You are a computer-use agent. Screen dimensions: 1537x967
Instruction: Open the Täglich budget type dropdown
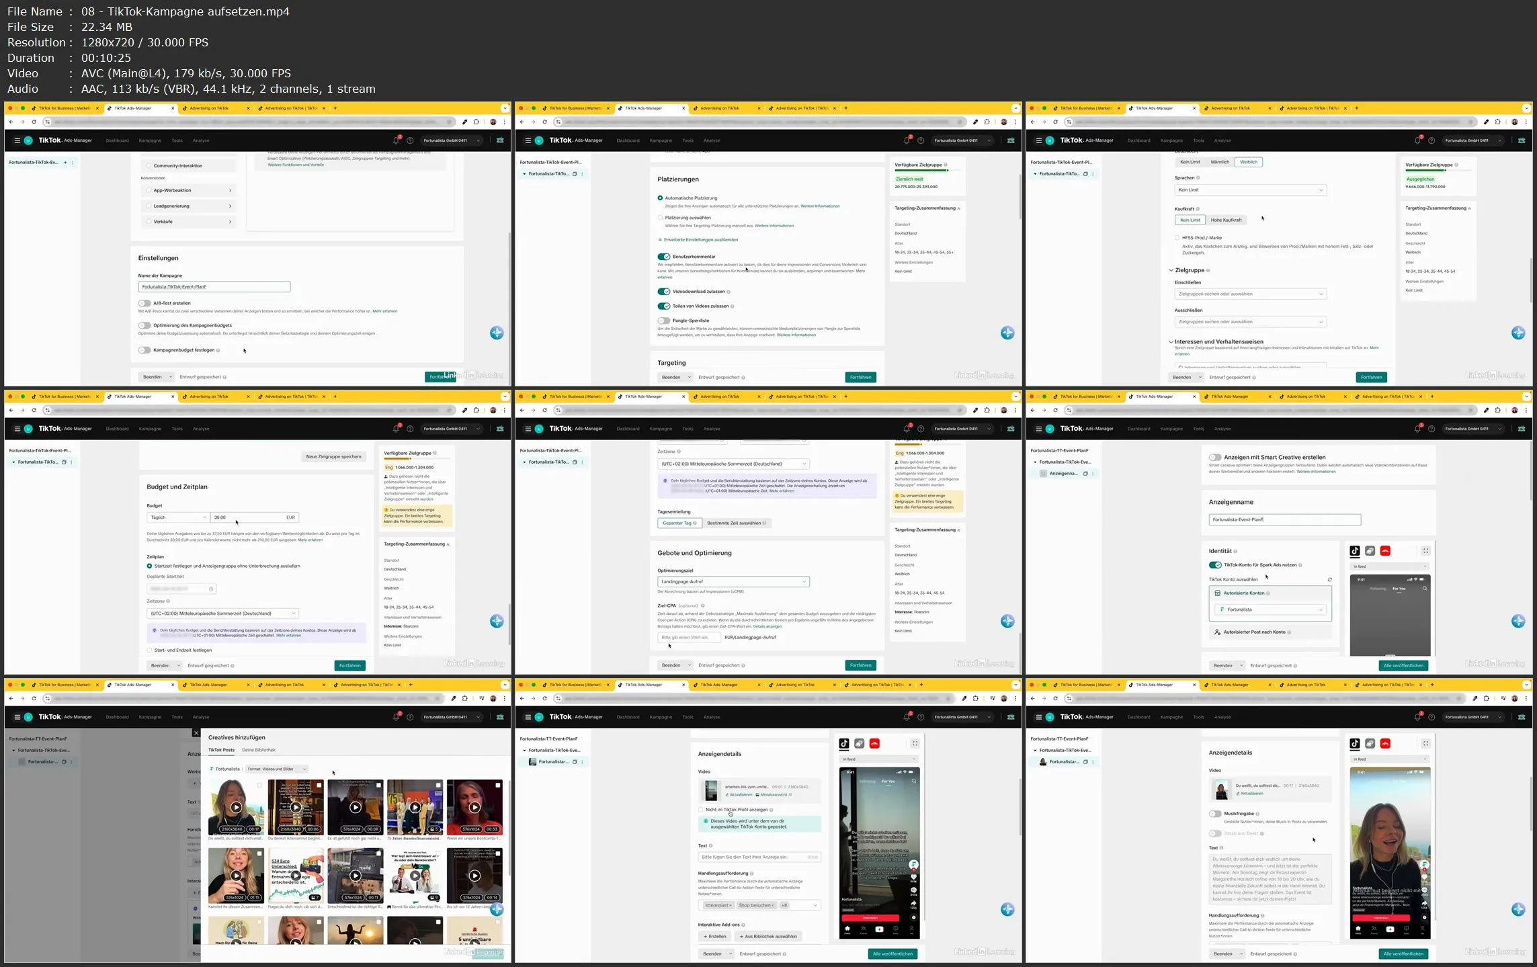tap(178, 517)
